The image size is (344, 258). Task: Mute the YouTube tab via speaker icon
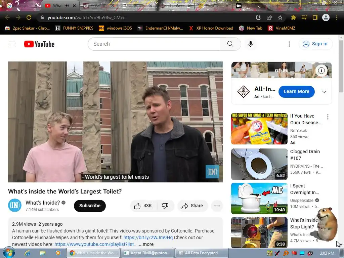coord(67,6)
